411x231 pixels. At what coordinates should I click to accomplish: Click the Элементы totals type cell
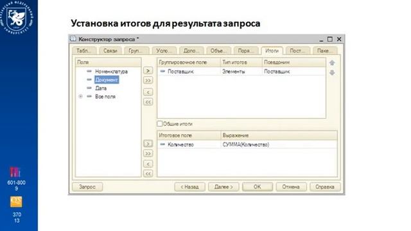pyautogui.click(x=241, y=71)
